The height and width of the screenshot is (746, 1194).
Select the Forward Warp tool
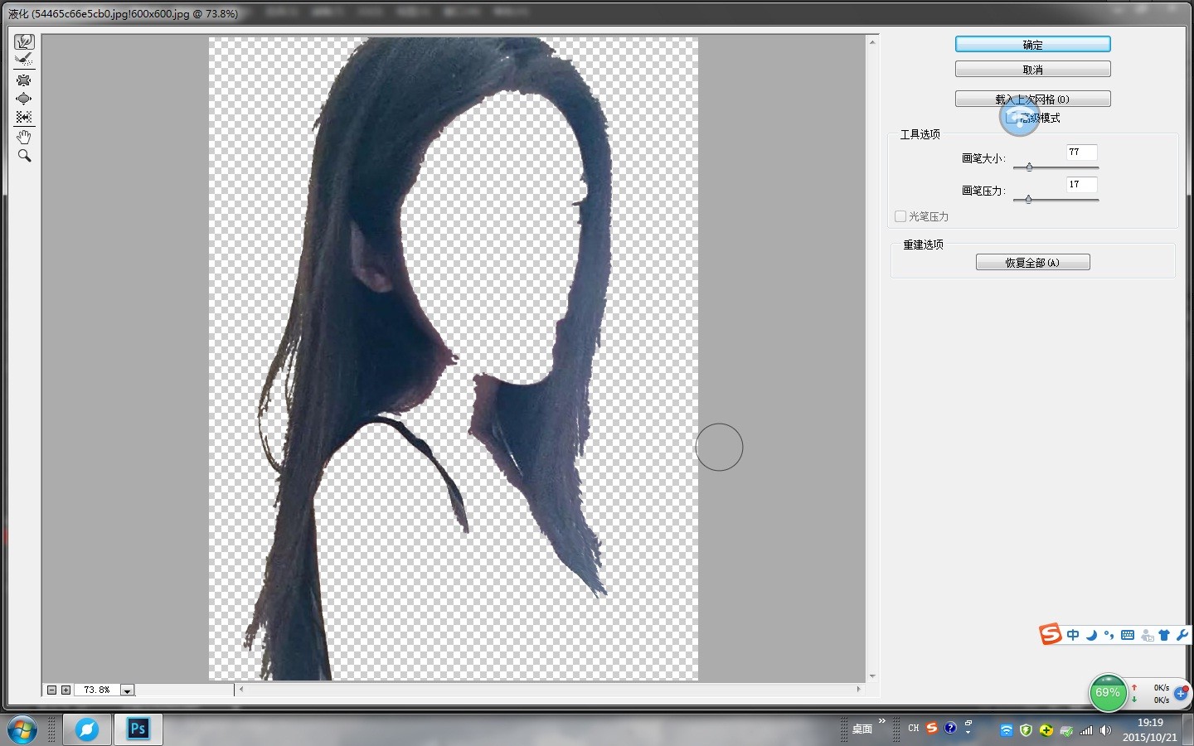(24, 41)
